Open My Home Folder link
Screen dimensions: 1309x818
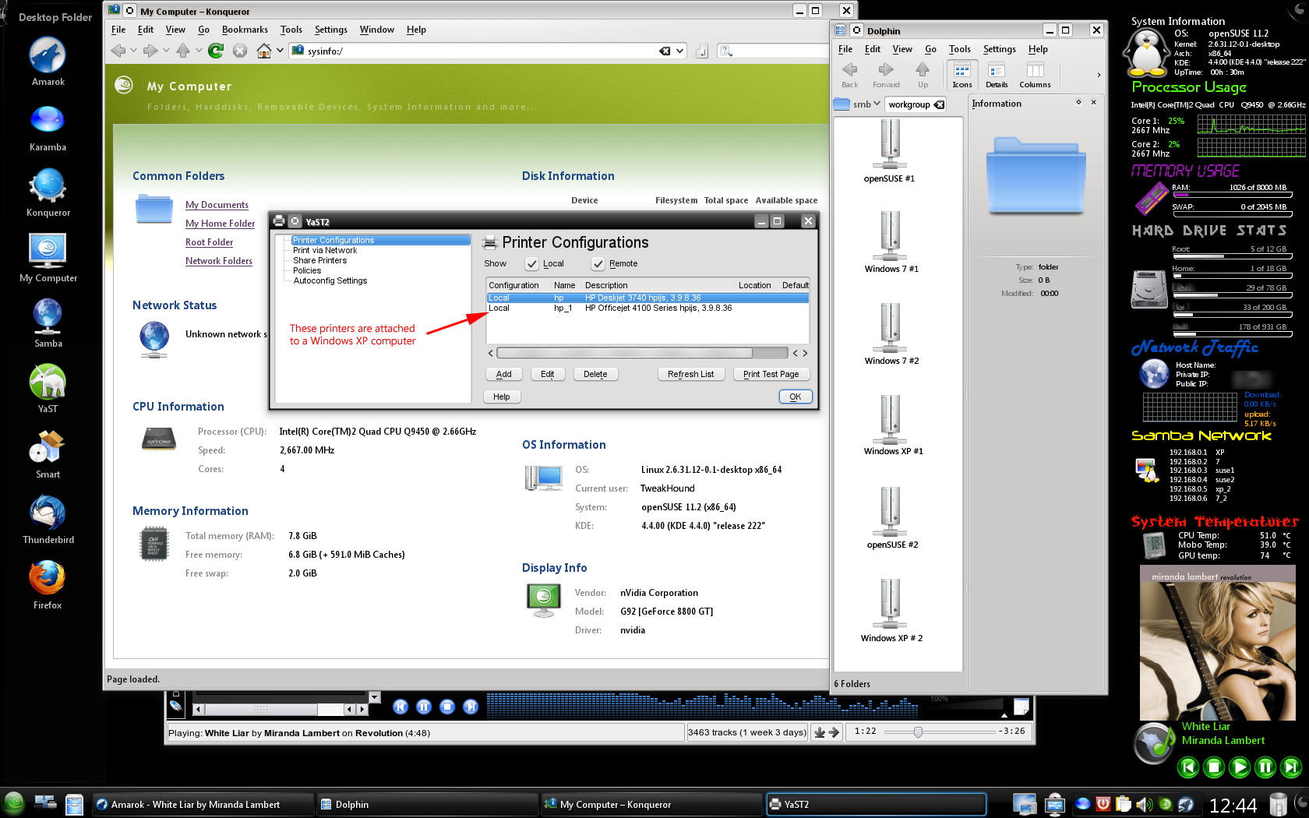click(x=220, y=224)
